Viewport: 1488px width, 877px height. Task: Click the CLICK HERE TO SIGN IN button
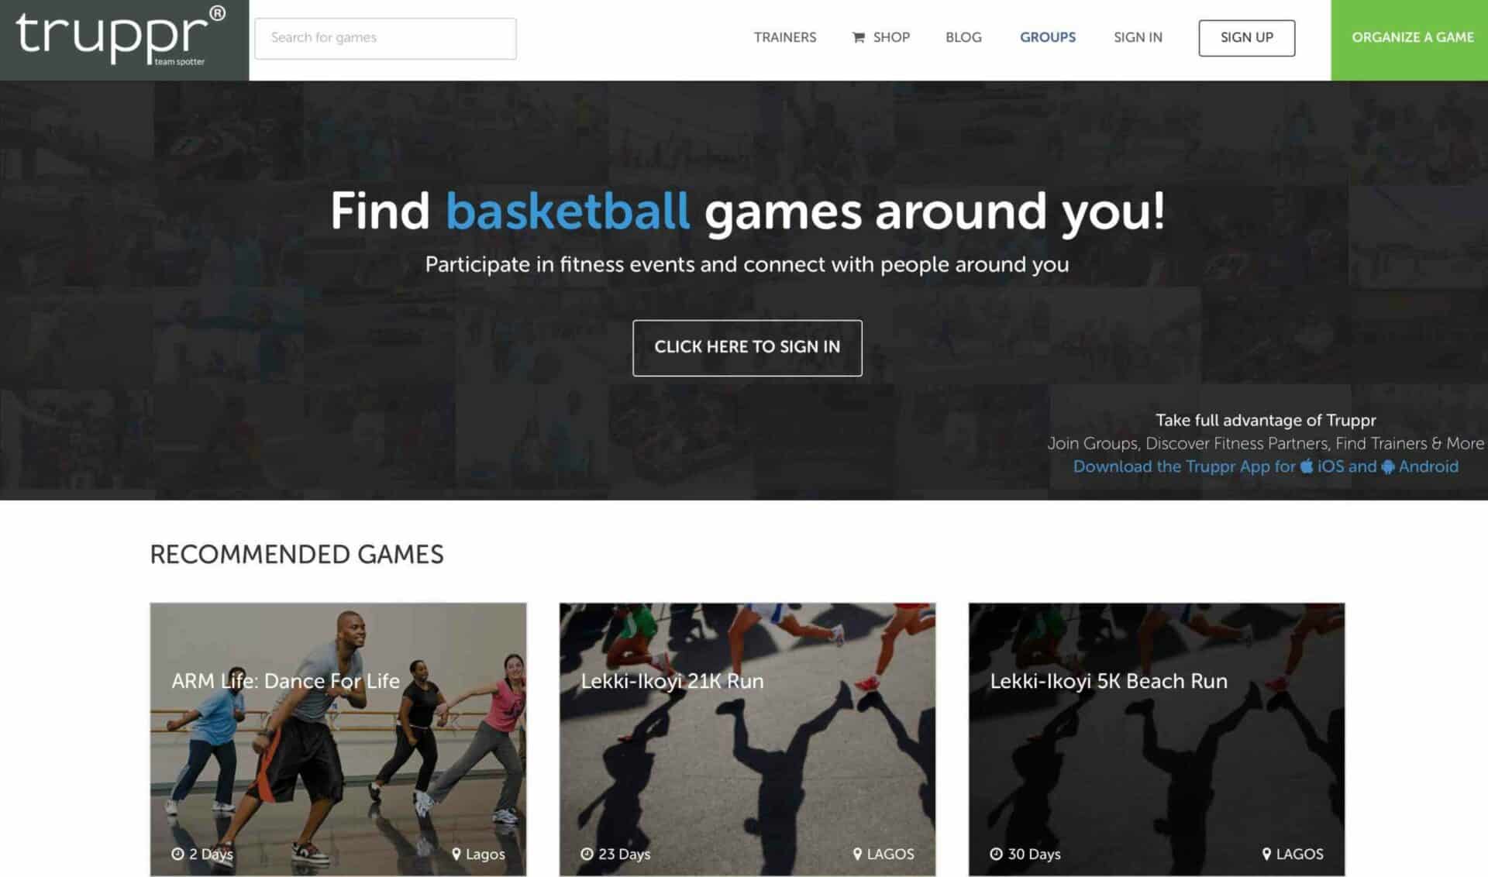tap(747, 347)
